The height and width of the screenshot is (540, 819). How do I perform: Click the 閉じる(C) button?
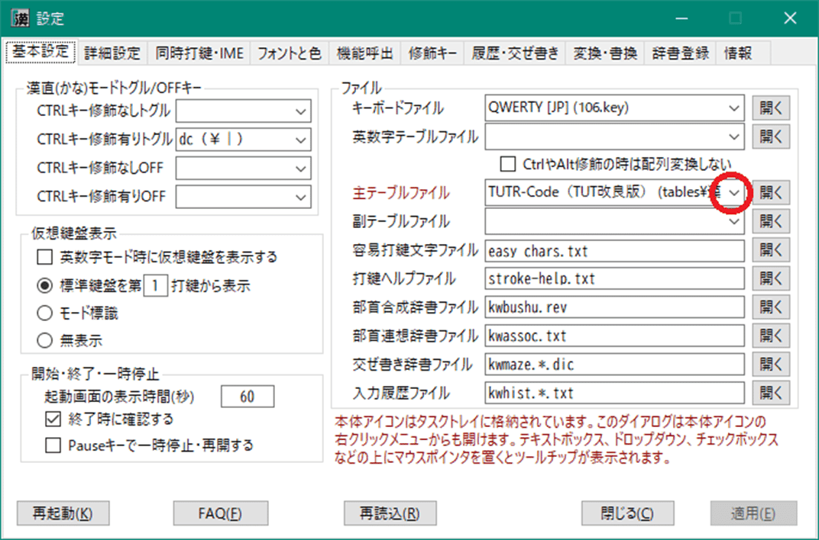pyautogui.click(x=628, y=513)
